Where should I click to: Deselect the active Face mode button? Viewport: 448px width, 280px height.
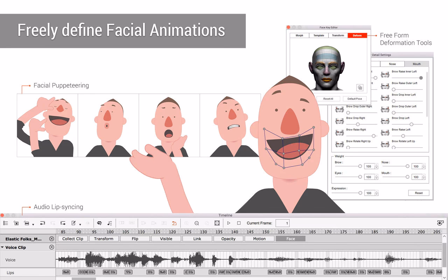click(x=290, y=238)
